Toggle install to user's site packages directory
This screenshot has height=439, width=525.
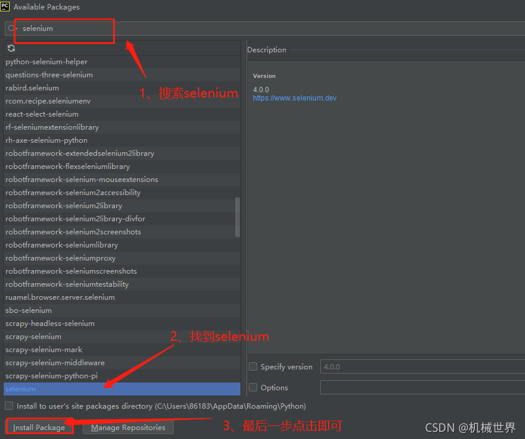[x=9, y=406]
